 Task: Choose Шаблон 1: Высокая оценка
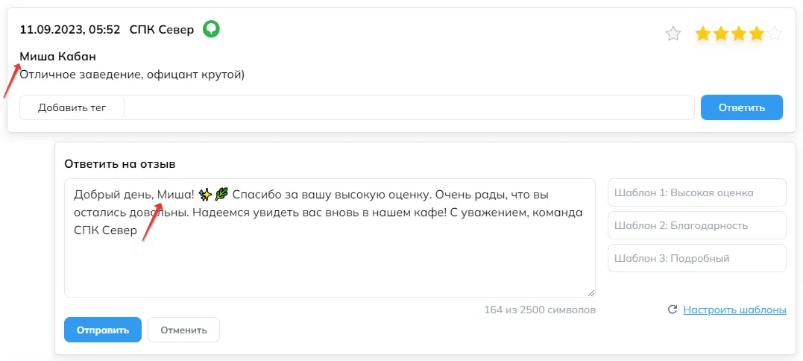pyautogui.click(x=697, y=192)
